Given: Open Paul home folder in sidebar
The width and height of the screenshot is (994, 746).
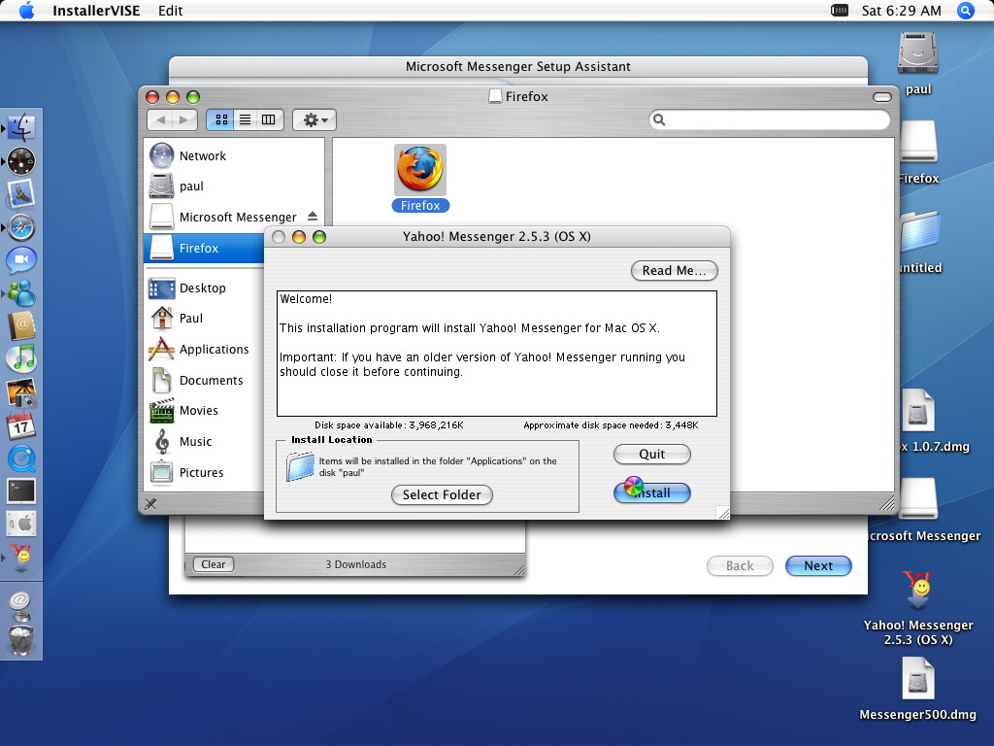Looking at the screenshot, I should (x=204, y=318).
